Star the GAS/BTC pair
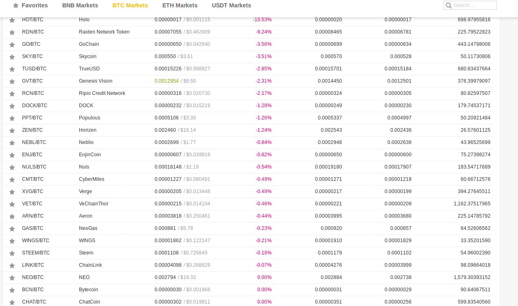Screen dimensions: 518x306 [12, 229]
